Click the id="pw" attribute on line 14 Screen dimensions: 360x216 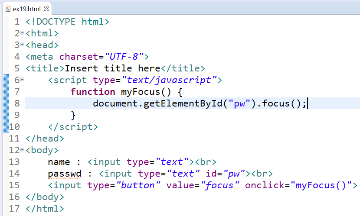click(x=226, y=174)
